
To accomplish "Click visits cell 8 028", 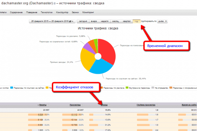I will 40,115.
